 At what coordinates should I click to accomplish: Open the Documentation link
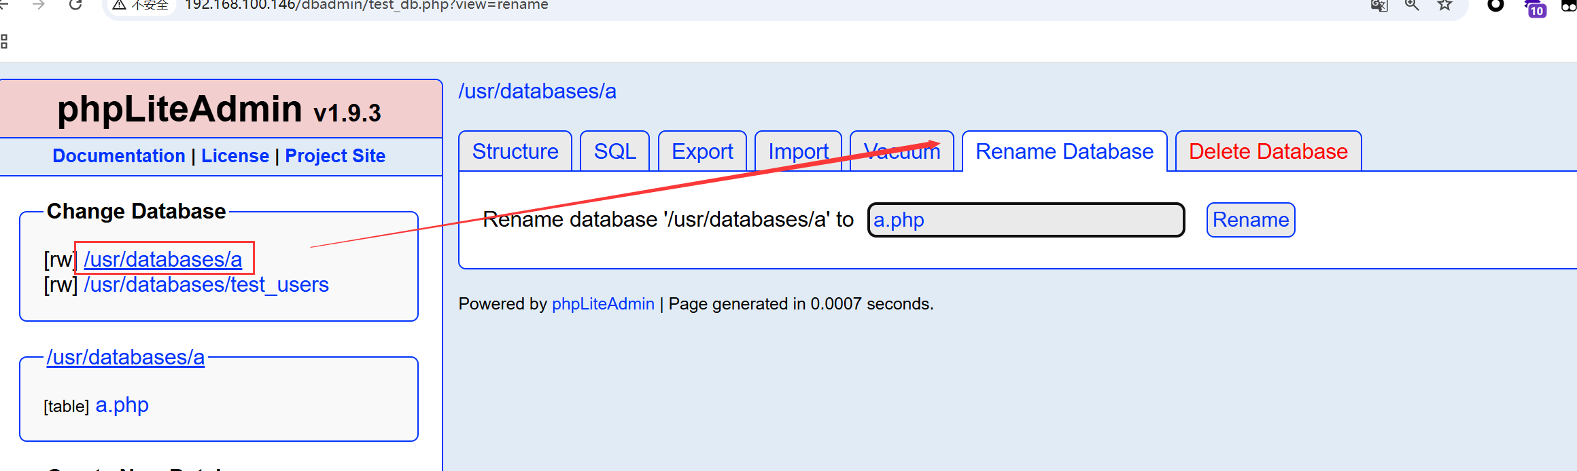click(119, 156)
